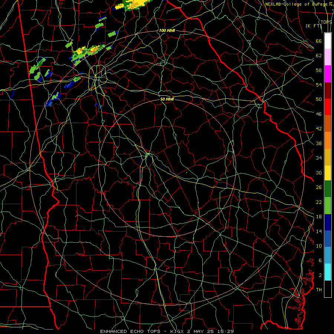Click the light pink legend swatch
Screen dimensions: 334x334
tap(328, 57)
